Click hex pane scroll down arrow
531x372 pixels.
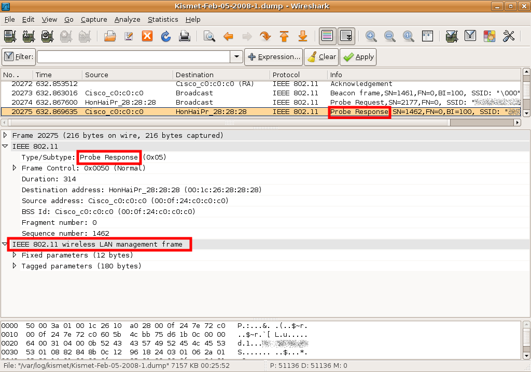click(x=526, y=356)
